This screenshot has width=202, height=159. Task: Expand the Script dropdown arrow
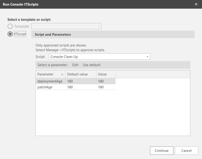point(147,57)
